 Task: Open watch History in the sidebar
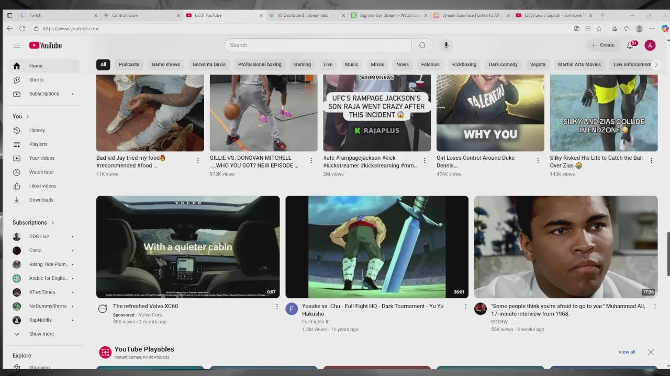(44, 131)
